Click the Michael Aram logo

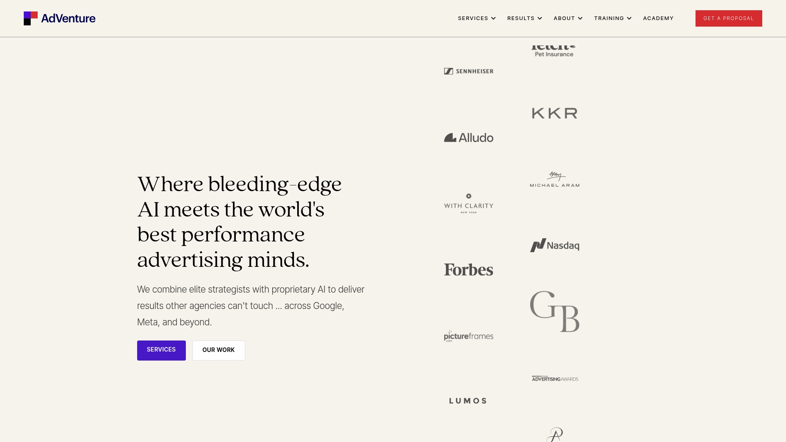554,179
